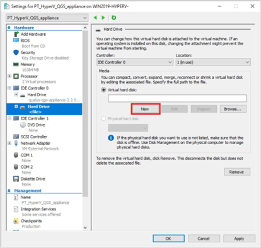Open the virtual machine name dropdown
Screen dimensions: 261x248
tap(47, 18)
